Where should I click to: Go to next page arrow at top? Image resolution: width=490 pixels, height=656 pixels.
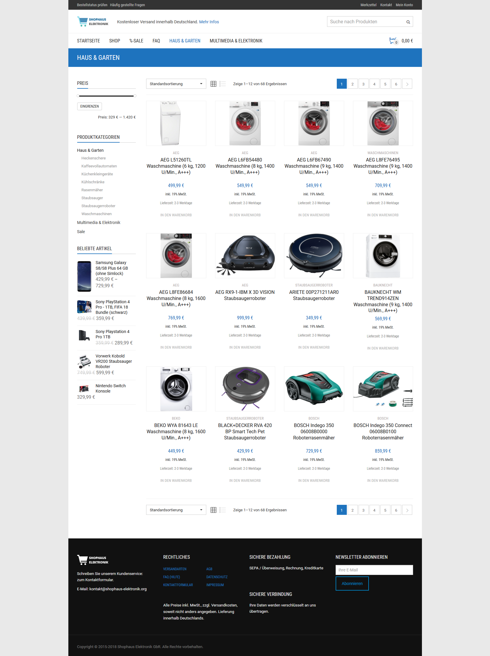click(407, 84)
